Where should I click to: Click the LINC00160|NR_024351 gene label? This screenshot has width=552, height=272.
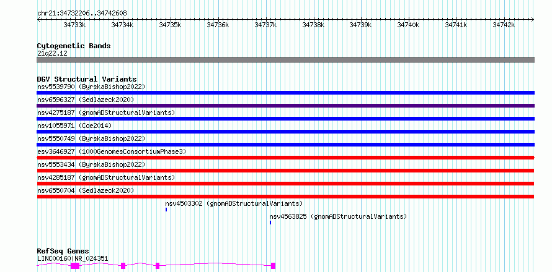click(73, 259)
